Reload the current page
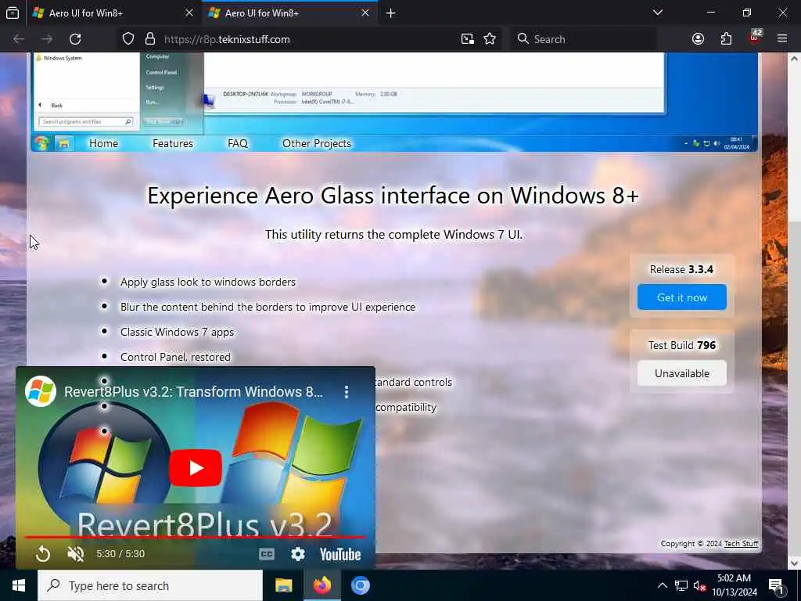This screenshot has width=801, height=601. pyautogui.click(x=75, y=39)
